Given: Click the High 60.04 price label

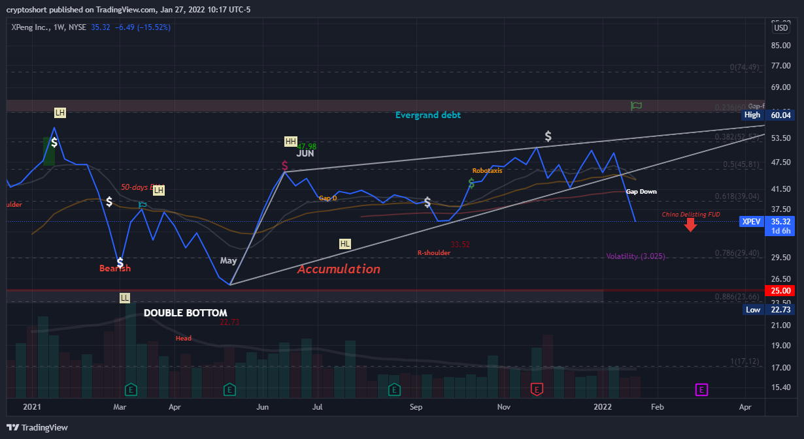Looking at the screenshot, I should click(x=769, y=115).
